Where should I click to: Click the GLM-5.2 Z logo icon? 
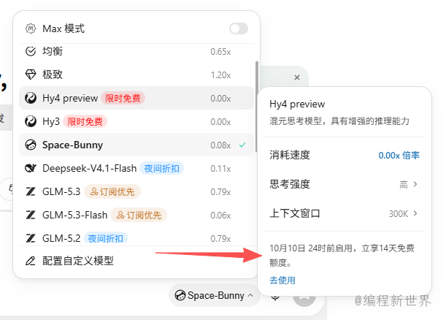[31, 238]
